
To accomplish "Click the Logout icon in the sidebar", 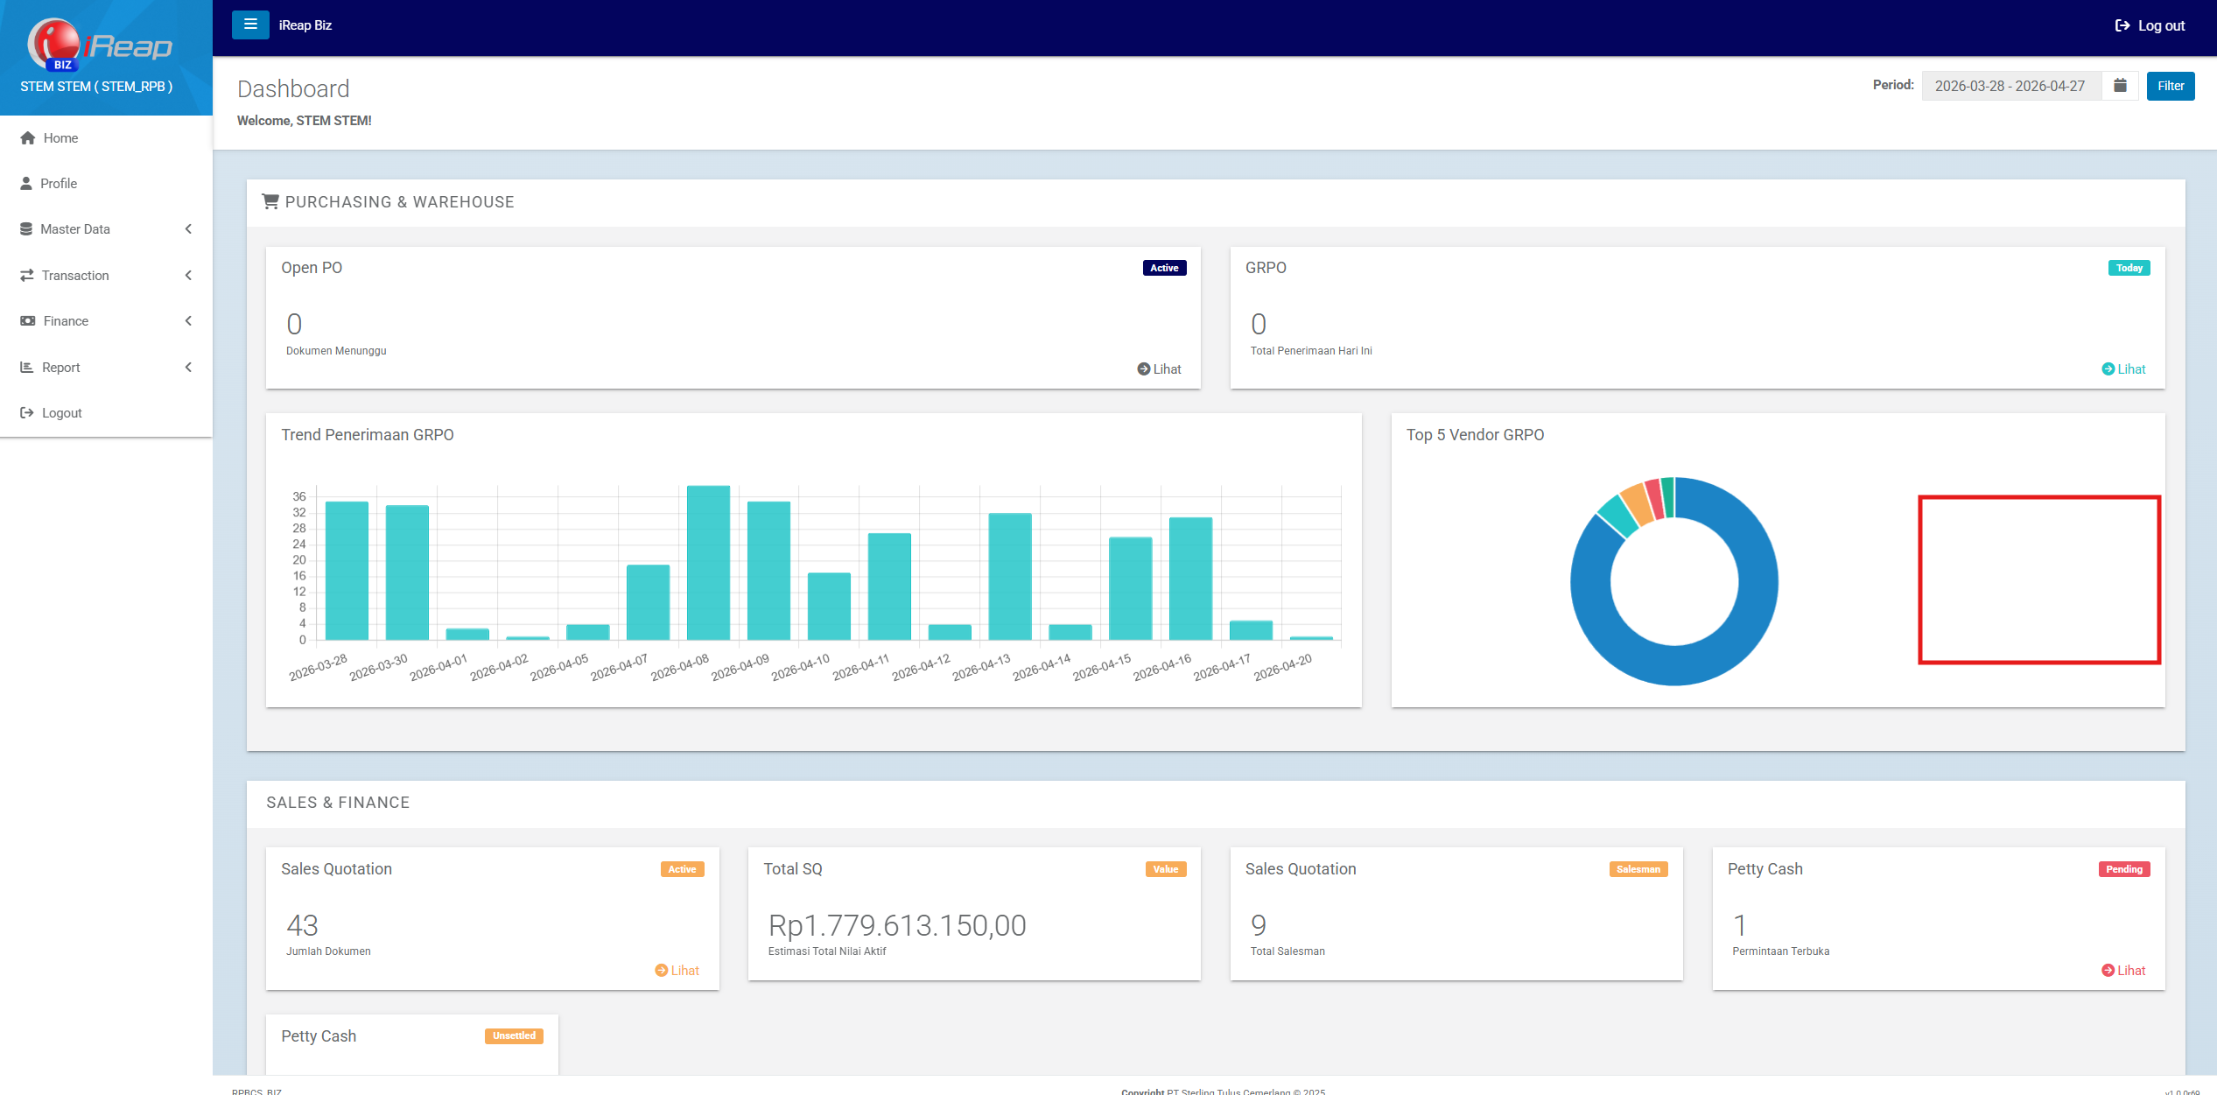I will (x=27, y=412).
